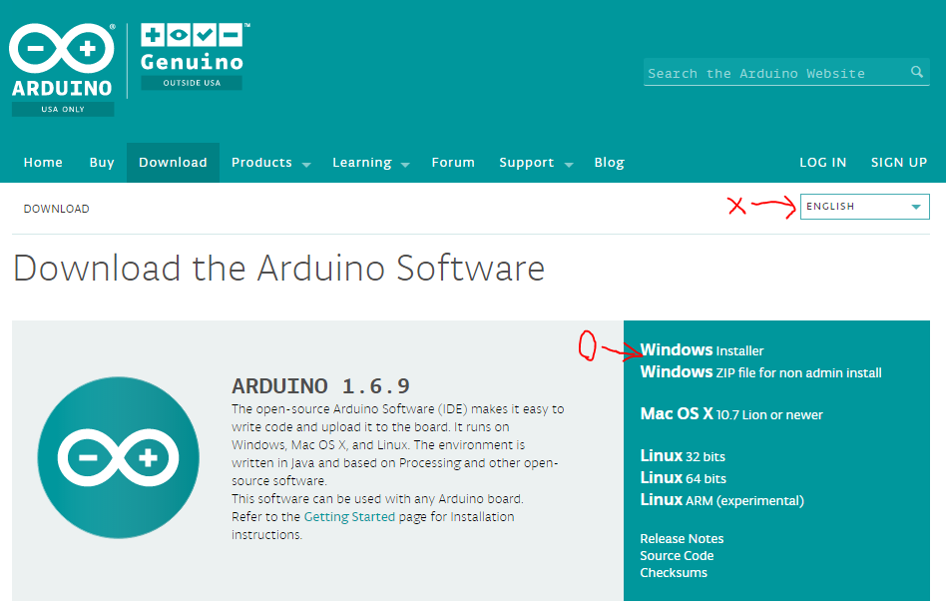The height and width of the screenshot is (611, 946).
Task: Go to the Home menu item
Action: (43, 163)
